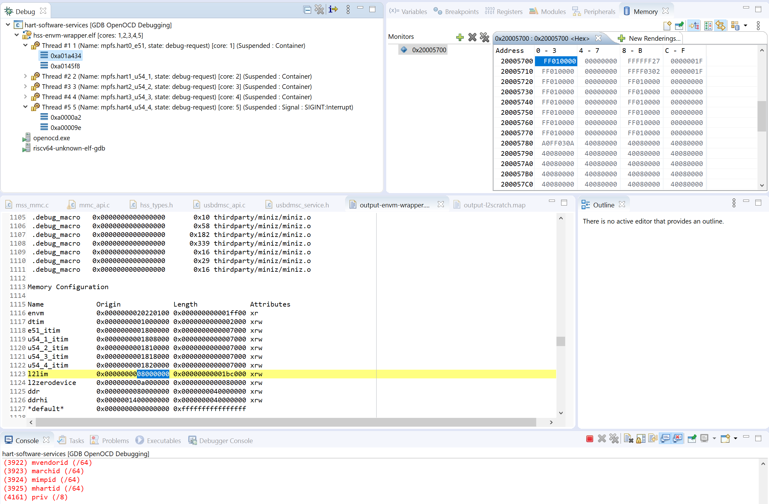Collapse Thread #5 in the Debug tree
Screen dimensions: 769x504
(x=25, y=107)
